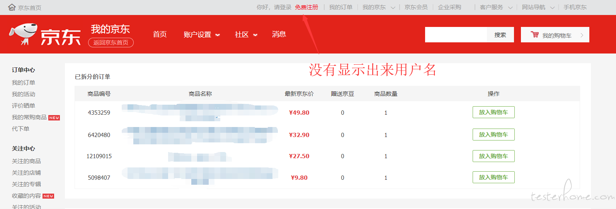Click the 返回京东首页 button

point(111,42)
